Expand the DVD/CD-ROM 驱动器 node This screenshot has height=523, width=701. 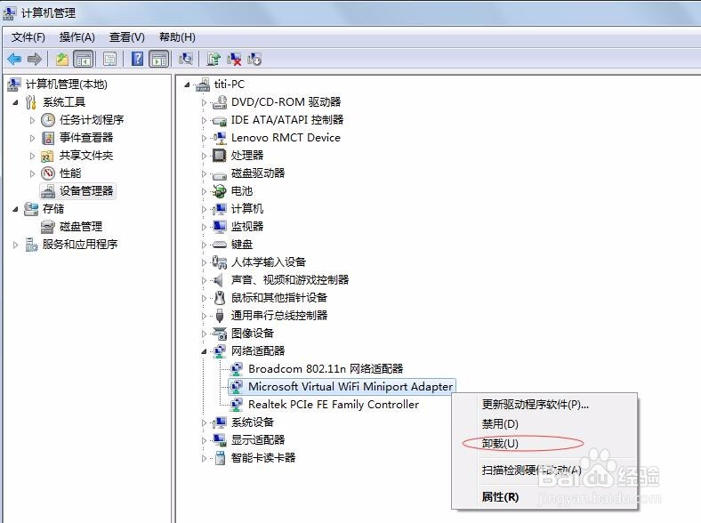(204, 102)
